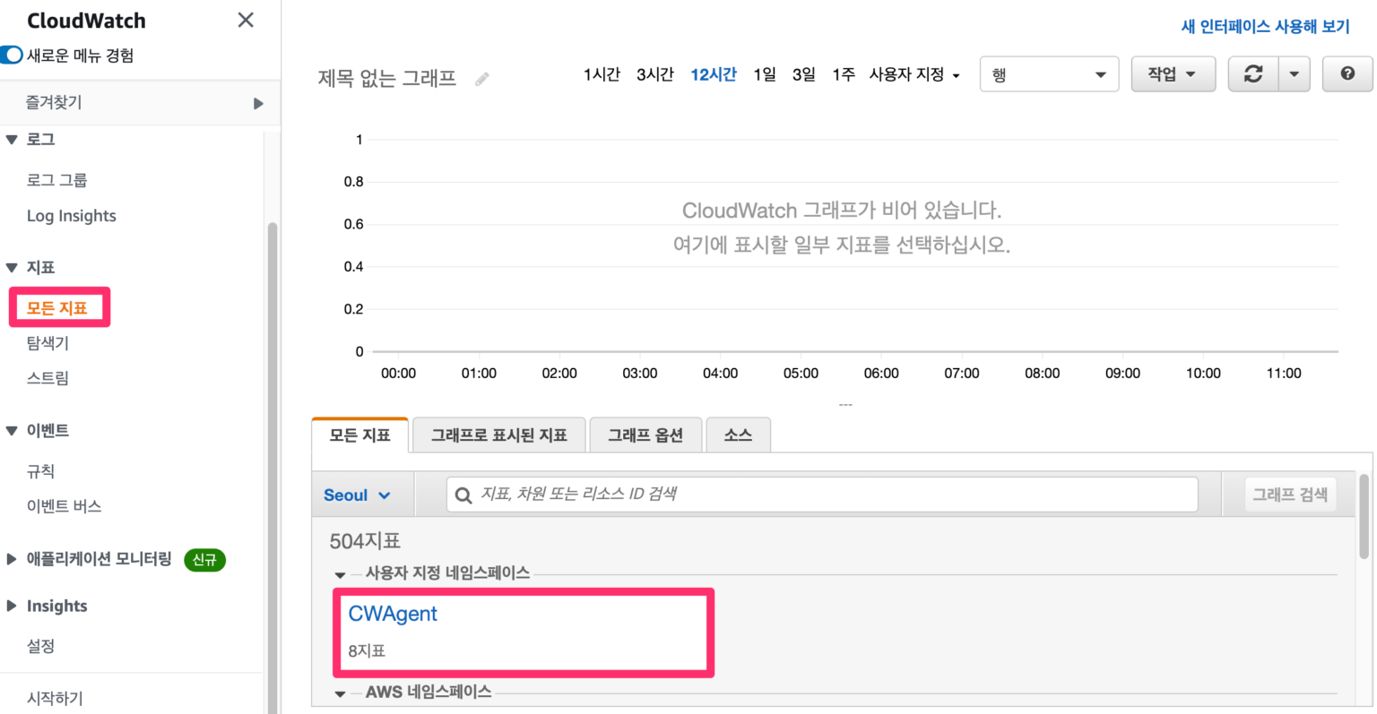Open CloudWatch help via the question mark icon
The image size is (1377, 714).
(1347, 73)
